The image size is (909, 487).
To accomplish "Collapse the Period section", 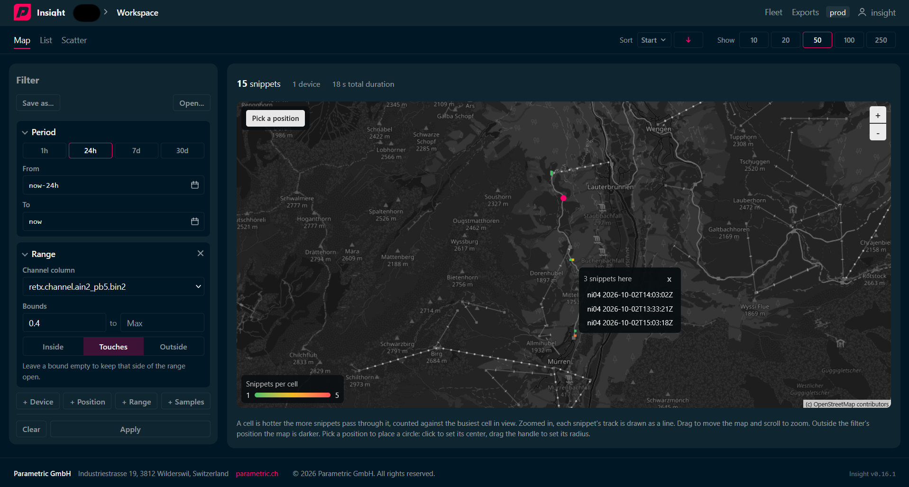I will coord(25,133).
